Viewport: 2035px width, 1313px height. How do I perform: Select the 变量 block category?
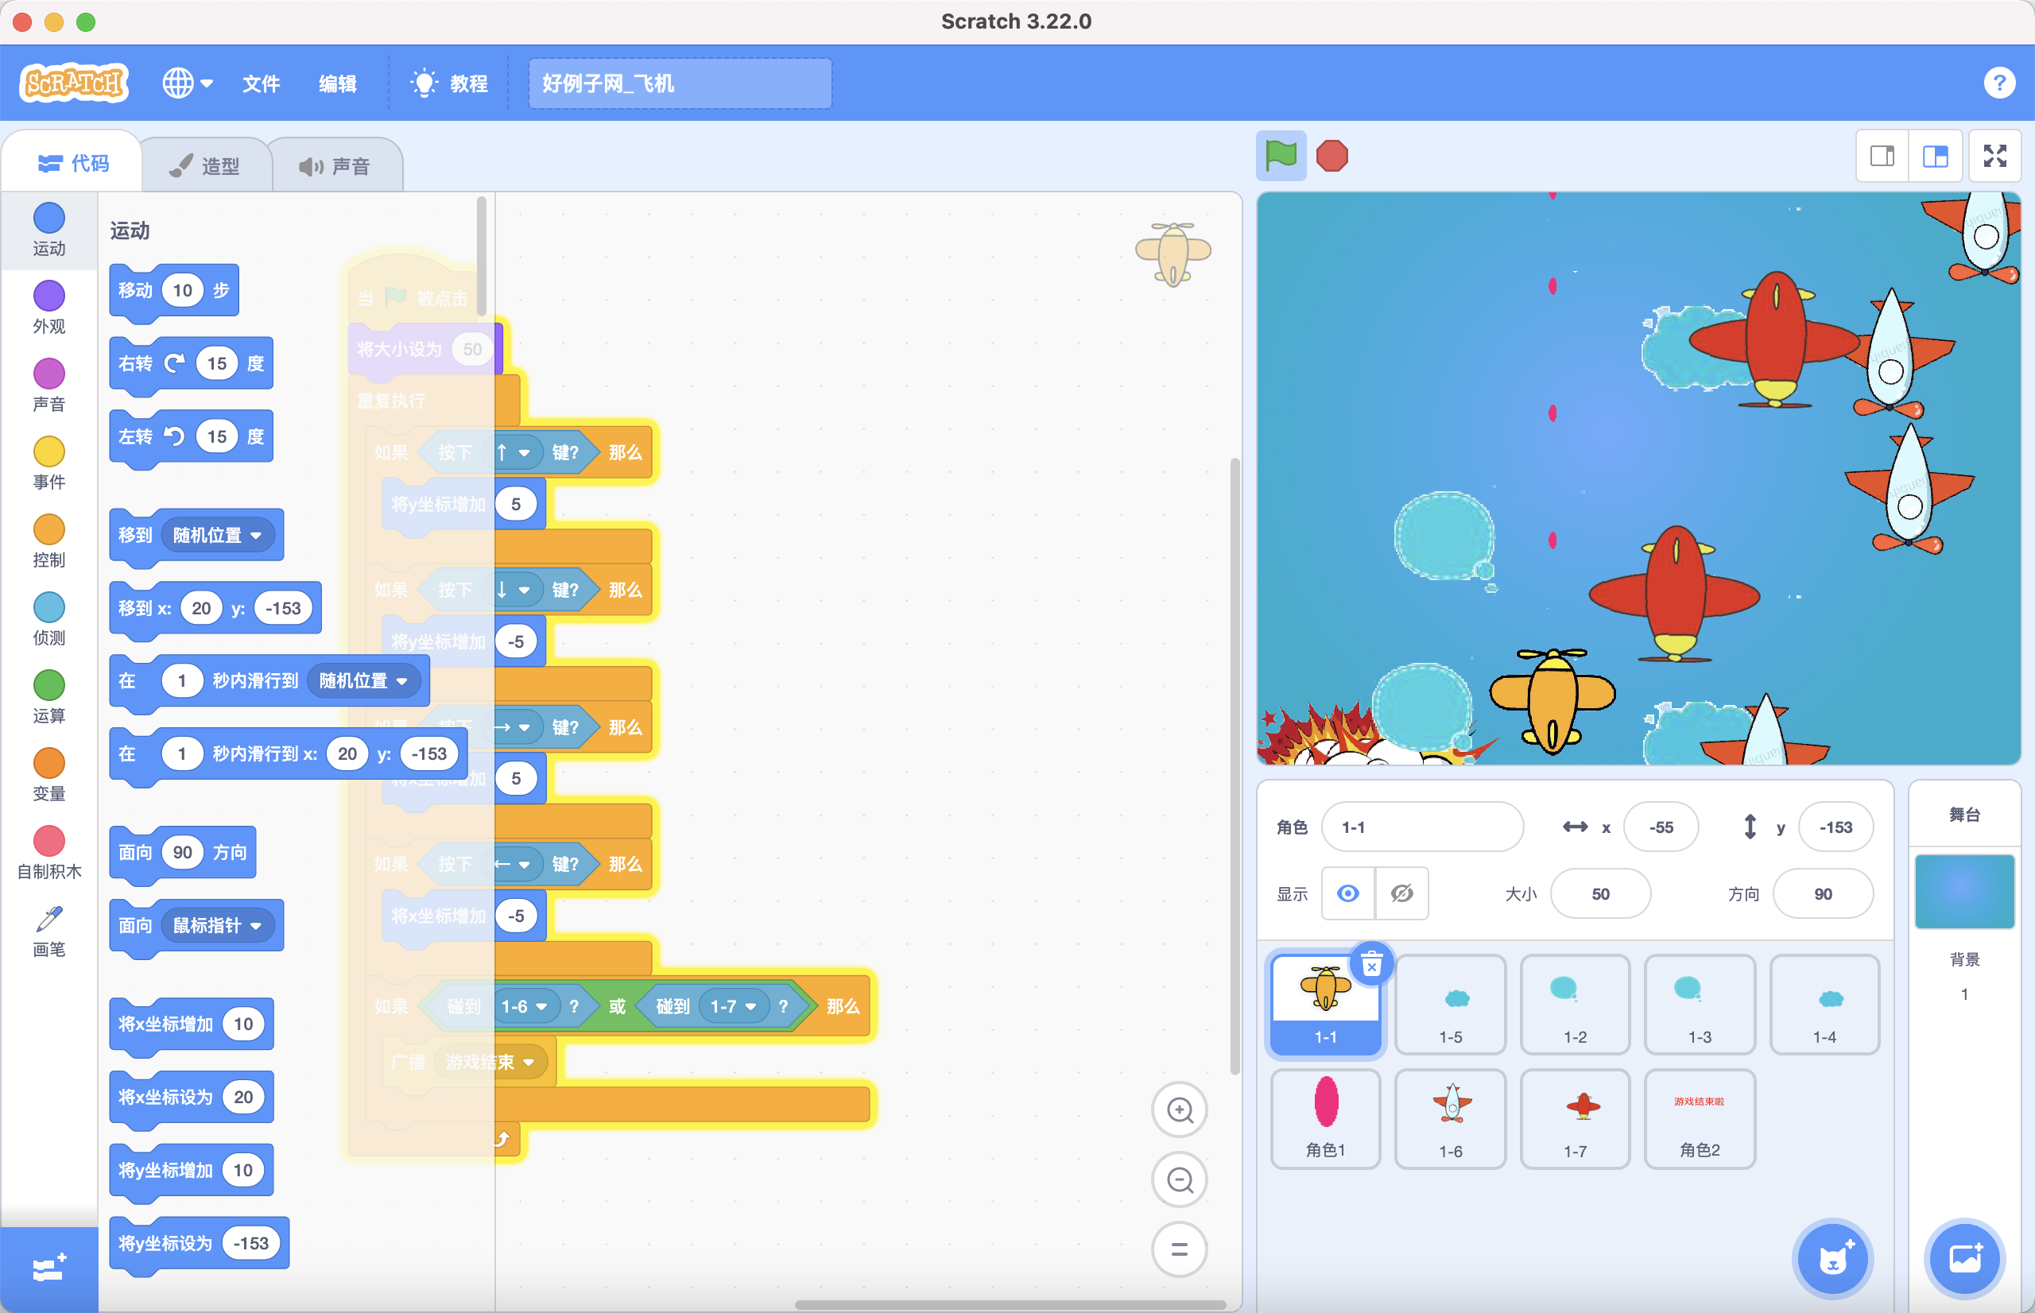tap(49, 774)
